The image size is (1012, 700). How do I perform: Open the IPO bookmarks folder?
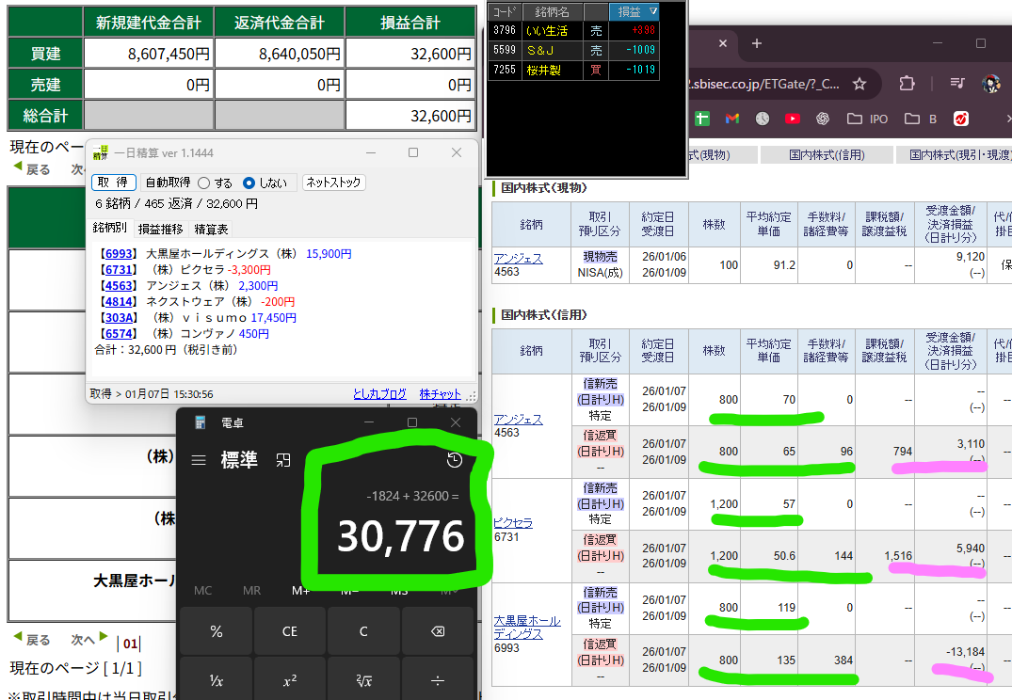(867, 119)
